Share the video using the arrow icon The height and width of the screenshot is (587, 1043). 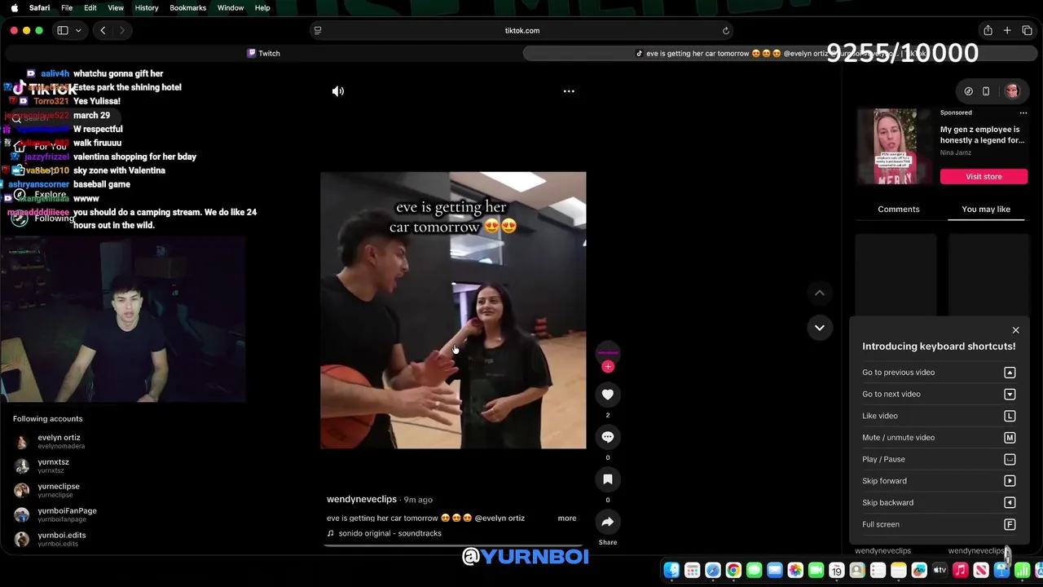(608, 522)
